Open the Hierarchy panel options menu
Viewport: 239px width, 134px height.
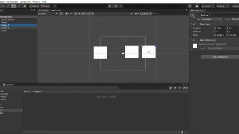(x=35, y=10)
